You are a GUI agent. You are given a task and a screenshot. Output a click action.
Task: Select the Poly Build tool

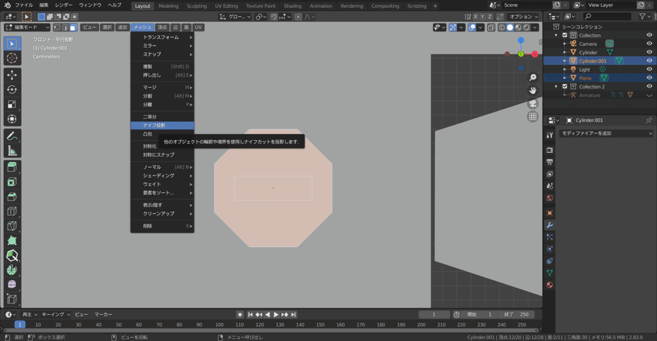[x=12, y=241]
